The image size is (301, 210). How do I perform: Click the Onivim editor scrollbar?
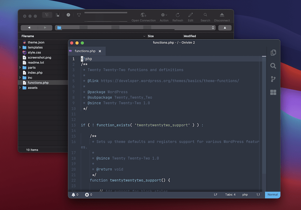[x=264, y=115]
